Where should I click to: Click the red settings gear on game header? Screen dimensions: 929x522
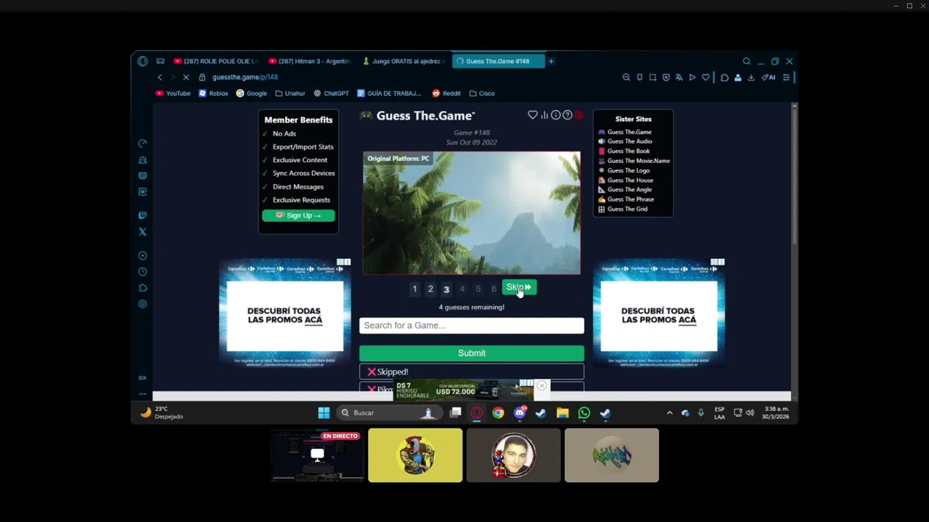point(579,115)
